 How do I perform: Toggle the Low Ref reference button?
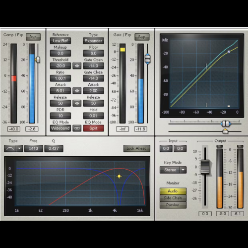point(61,41)
